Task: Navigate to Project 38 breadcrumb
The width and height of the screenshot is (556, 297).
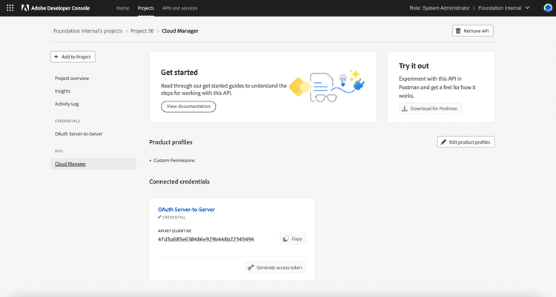Action: click(x=142, y=31)
